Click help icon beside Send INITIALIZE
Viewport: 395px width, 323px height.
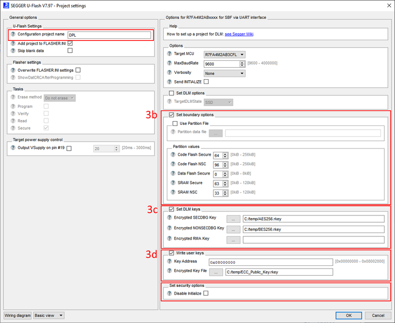pyautogui.click(x=170, y=82)
